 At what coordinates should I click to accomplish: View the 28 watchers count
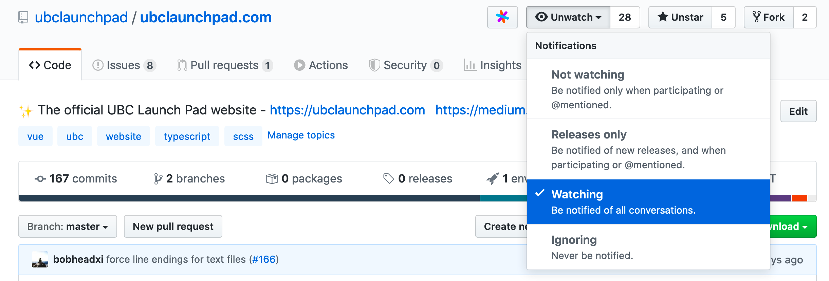click(625, 17)
